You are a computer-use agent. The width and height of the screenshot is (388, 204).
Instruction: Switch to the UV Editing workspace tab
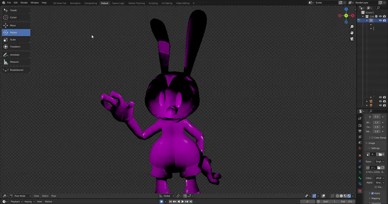(167, 3)
